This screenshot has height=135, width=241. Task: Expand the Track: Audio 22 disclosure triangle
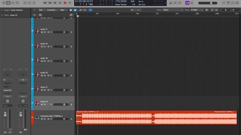pyautogui.click(x=2, y=15)
